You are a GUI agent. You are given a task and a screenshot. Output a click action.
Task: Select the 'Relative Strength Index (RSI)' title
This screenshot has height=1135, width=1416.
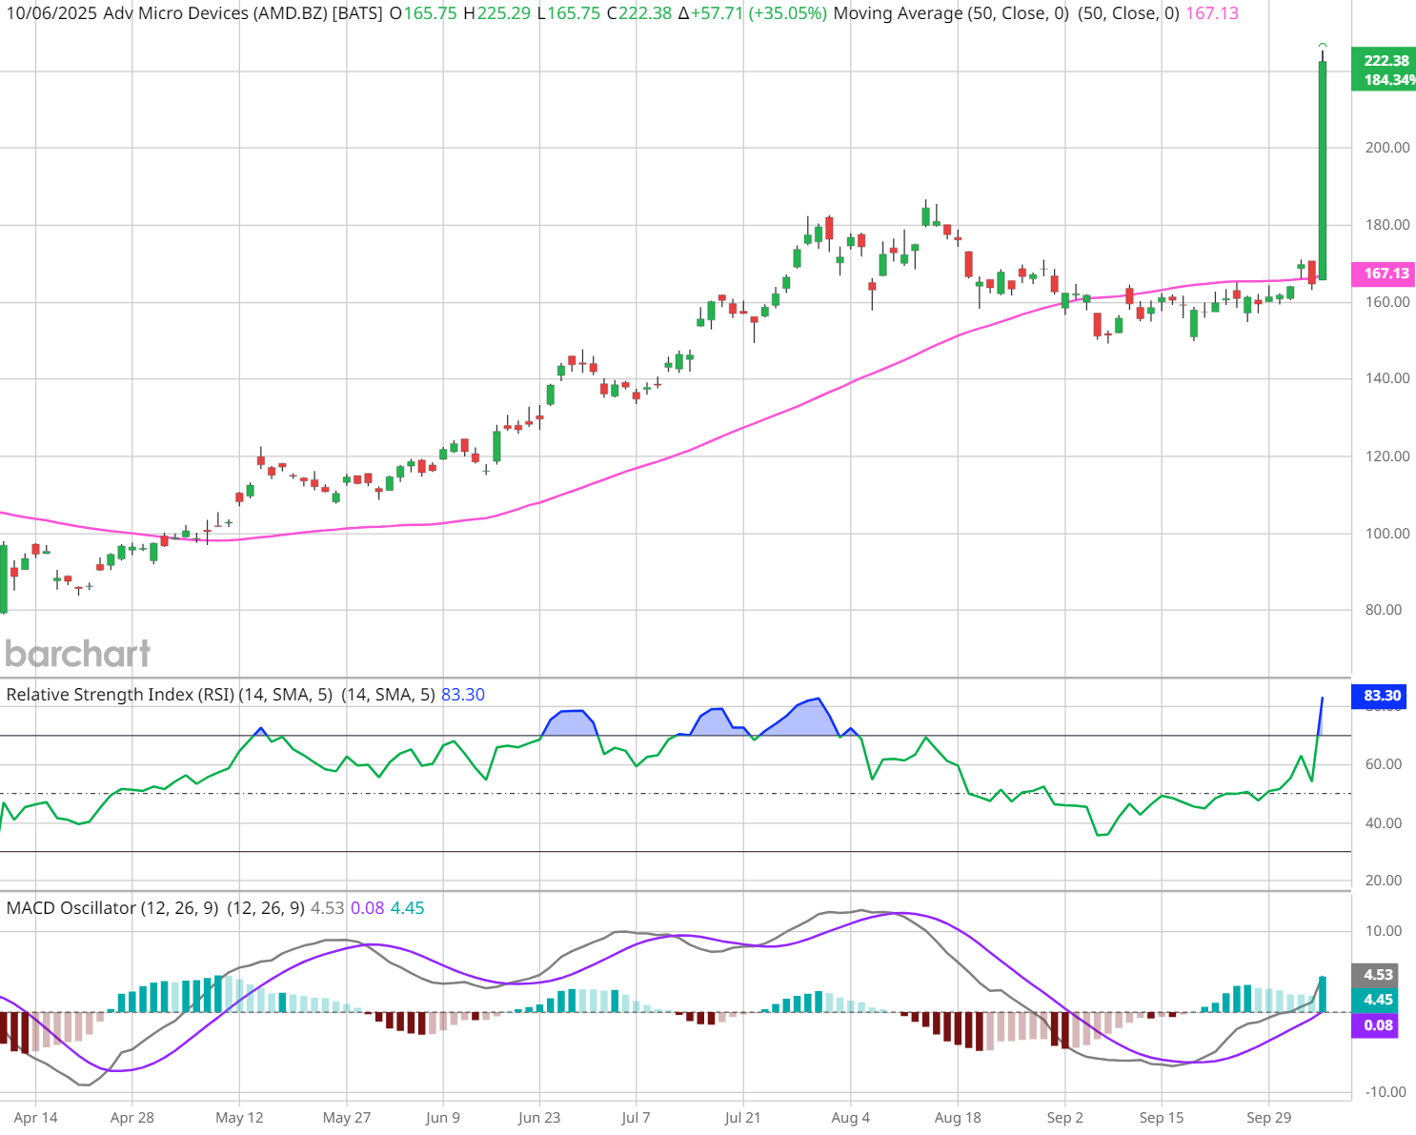point(120,695)
